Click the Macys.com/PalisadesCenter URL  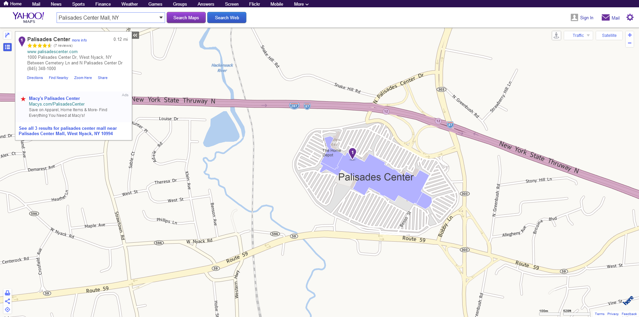tap(57, 104)
